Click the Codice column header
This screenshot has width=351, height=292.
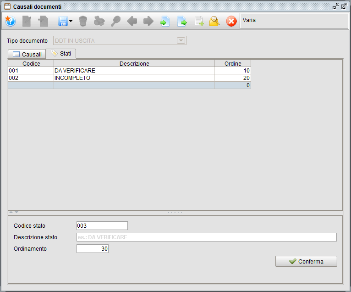click(x=31, y=63)
